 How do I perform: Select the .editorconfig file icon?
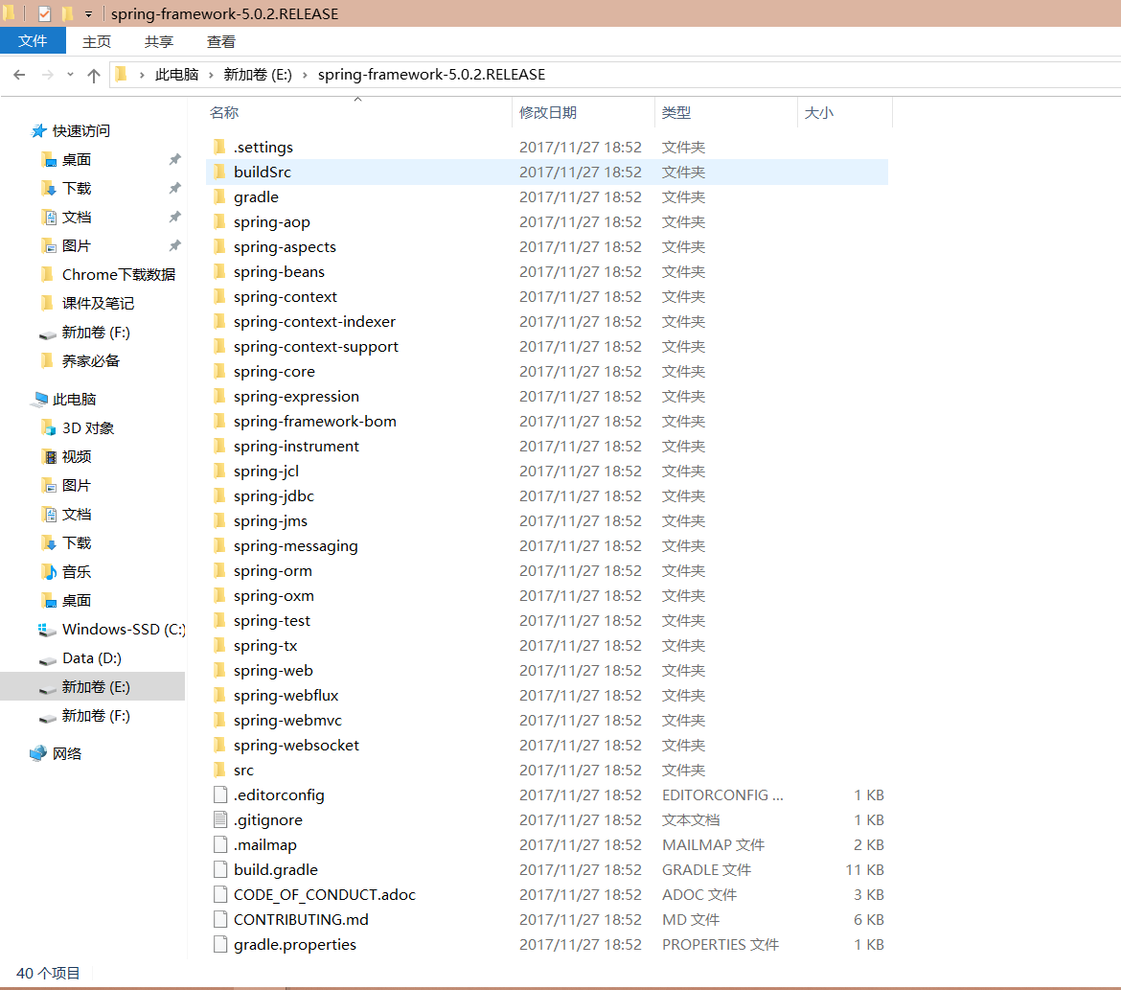(220, 794)
